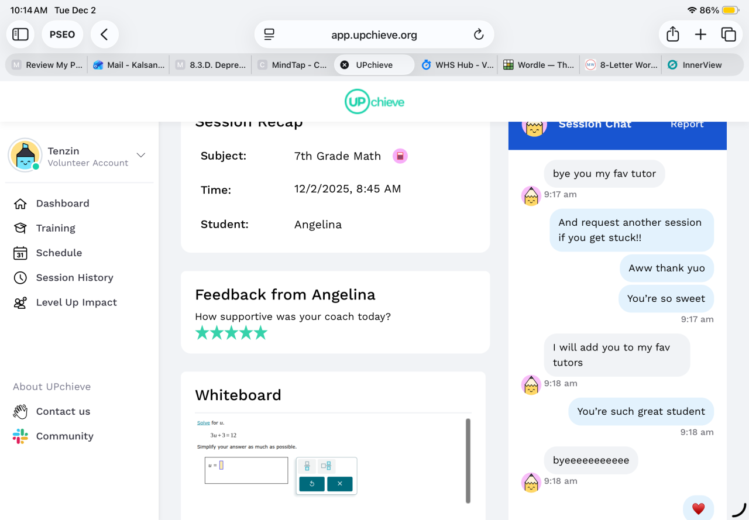Click the Session History clock icon
The width and height of the screenshot is (749, 520).
tap(20, 278)
